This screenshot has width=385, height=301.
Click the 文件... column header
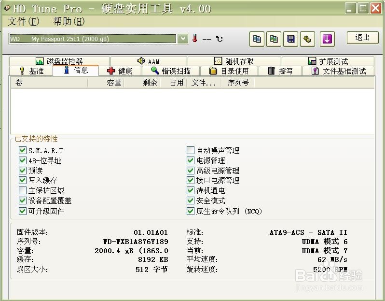tap(204, 83)
